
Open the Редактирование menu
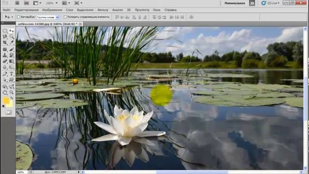pos(27,10)
